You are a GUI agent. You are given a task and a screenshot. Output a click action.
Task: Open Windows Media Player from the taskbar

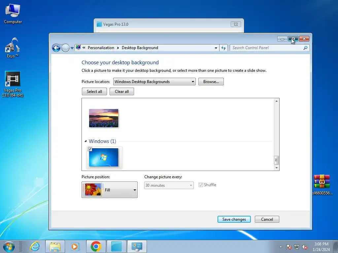(x=75, y=246)
